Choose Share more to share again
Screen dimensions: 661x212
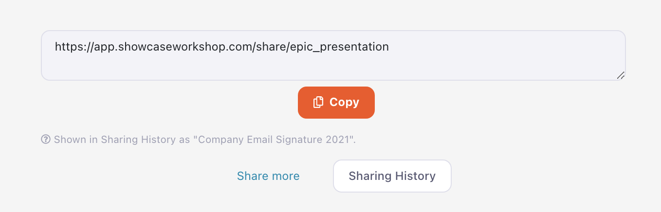pyautogui.click(x=268, y=176)
